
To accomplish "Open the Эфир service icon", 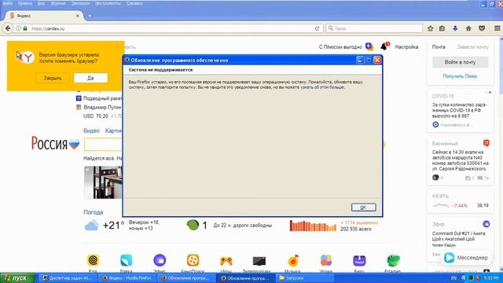I will (x=160, y=260).
